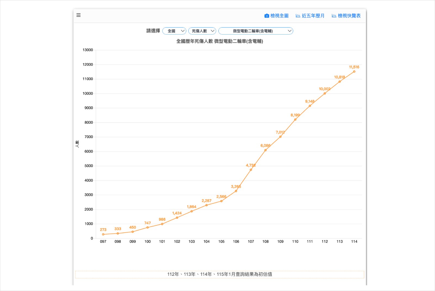The width and height of the screenshot is (435, 291).
Task: Select the 986 data point for year 101
Action: (162, 224)
